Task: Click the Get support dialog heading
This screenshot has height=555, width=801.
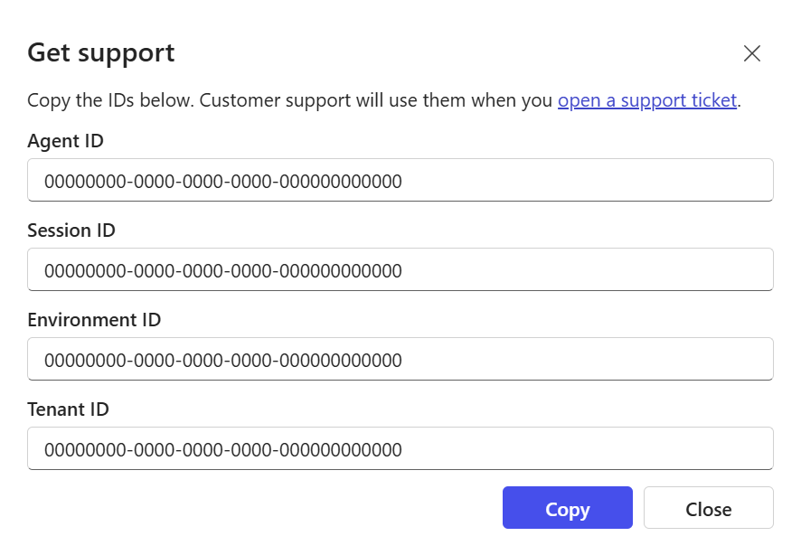Action: click(x=101, y=52)
